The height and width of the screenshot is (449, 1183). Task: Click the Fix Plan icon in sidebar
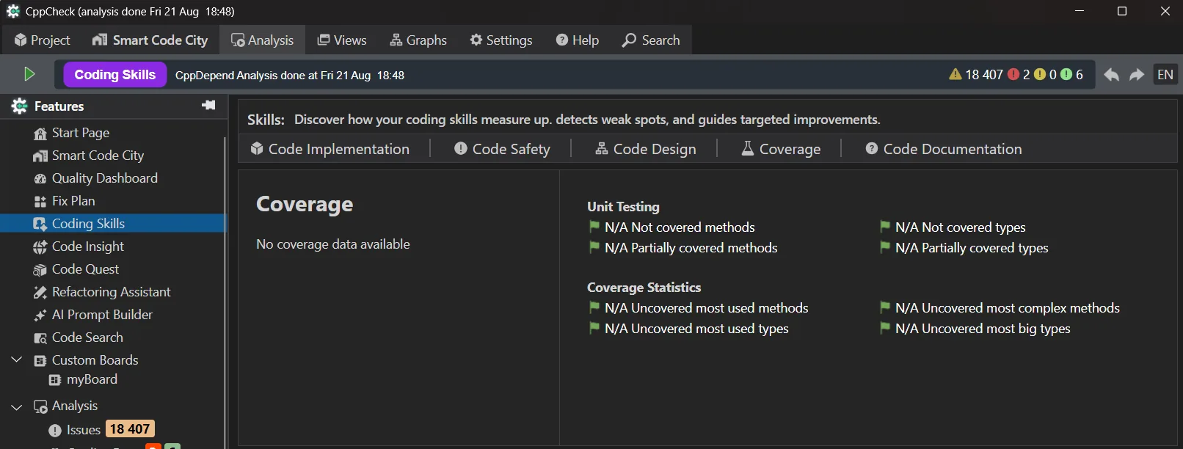pyautogui.click(x=40, y=202)
